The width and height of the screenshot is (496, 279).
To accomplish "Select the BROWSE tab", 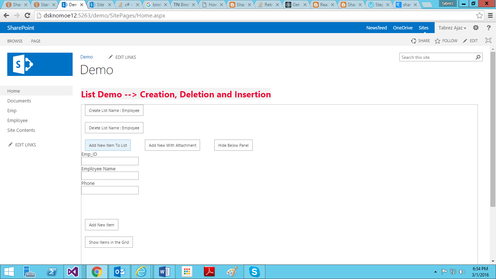I will point(15,41).
